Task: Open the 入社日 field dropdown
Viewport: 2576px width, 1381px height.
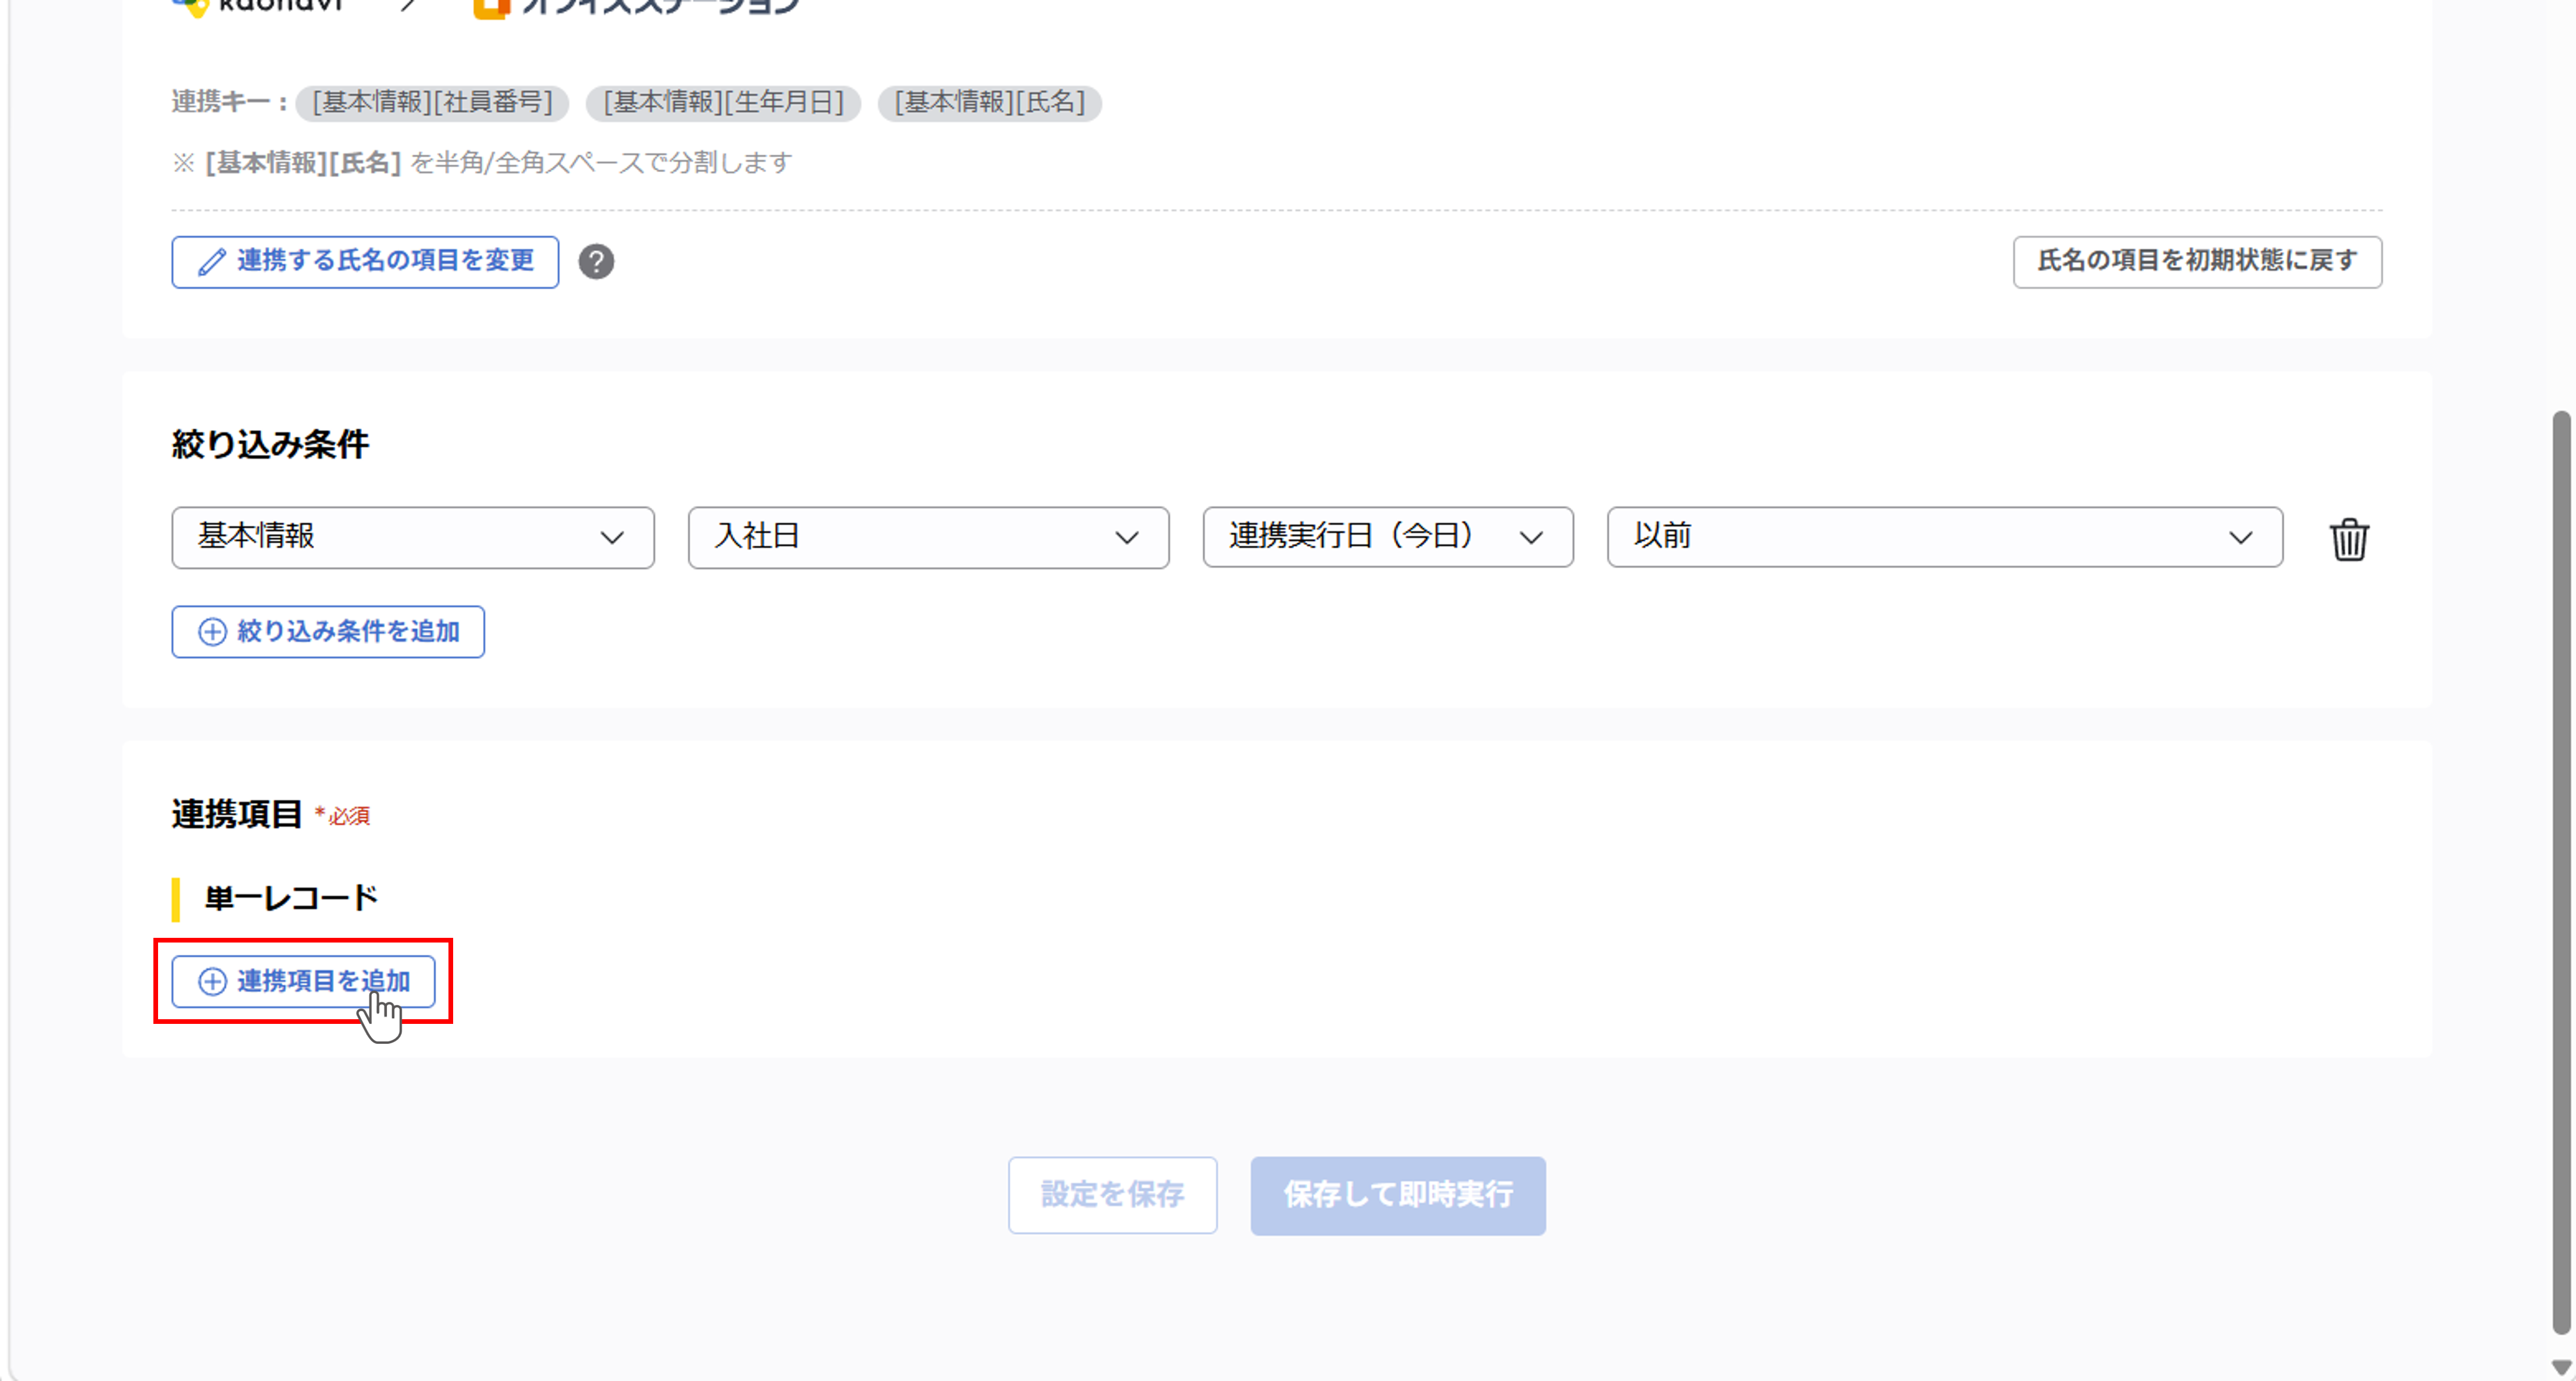Action: (x=928, y=537)
